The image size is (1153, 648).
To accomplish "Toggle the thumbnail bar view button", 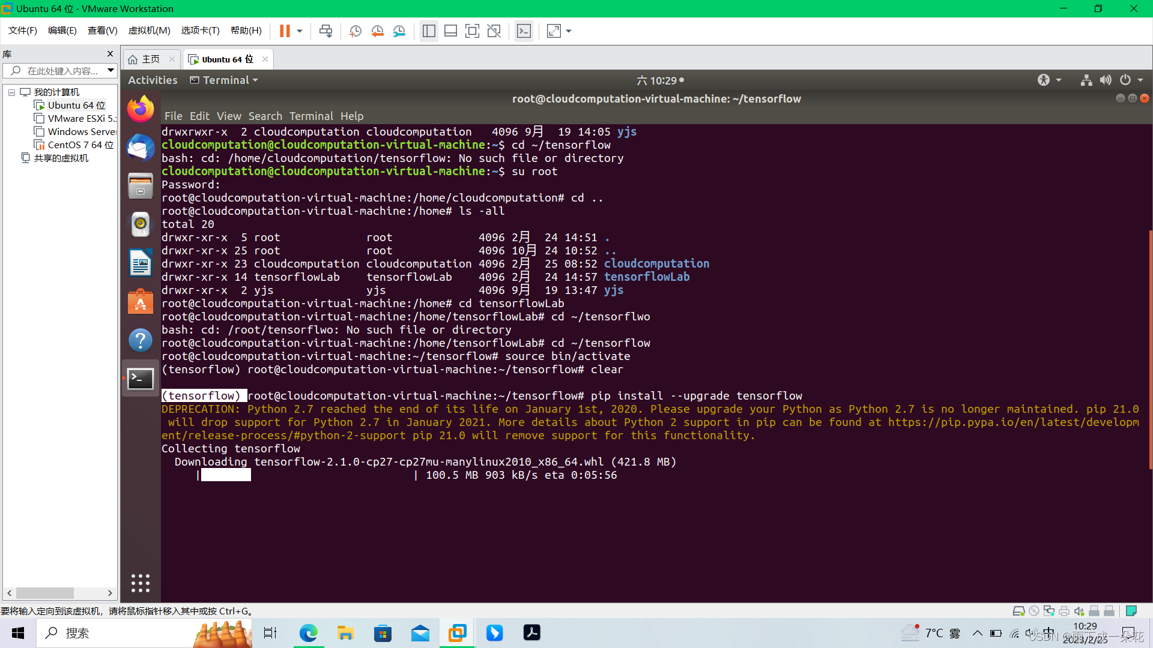I will tap(450, 31).
